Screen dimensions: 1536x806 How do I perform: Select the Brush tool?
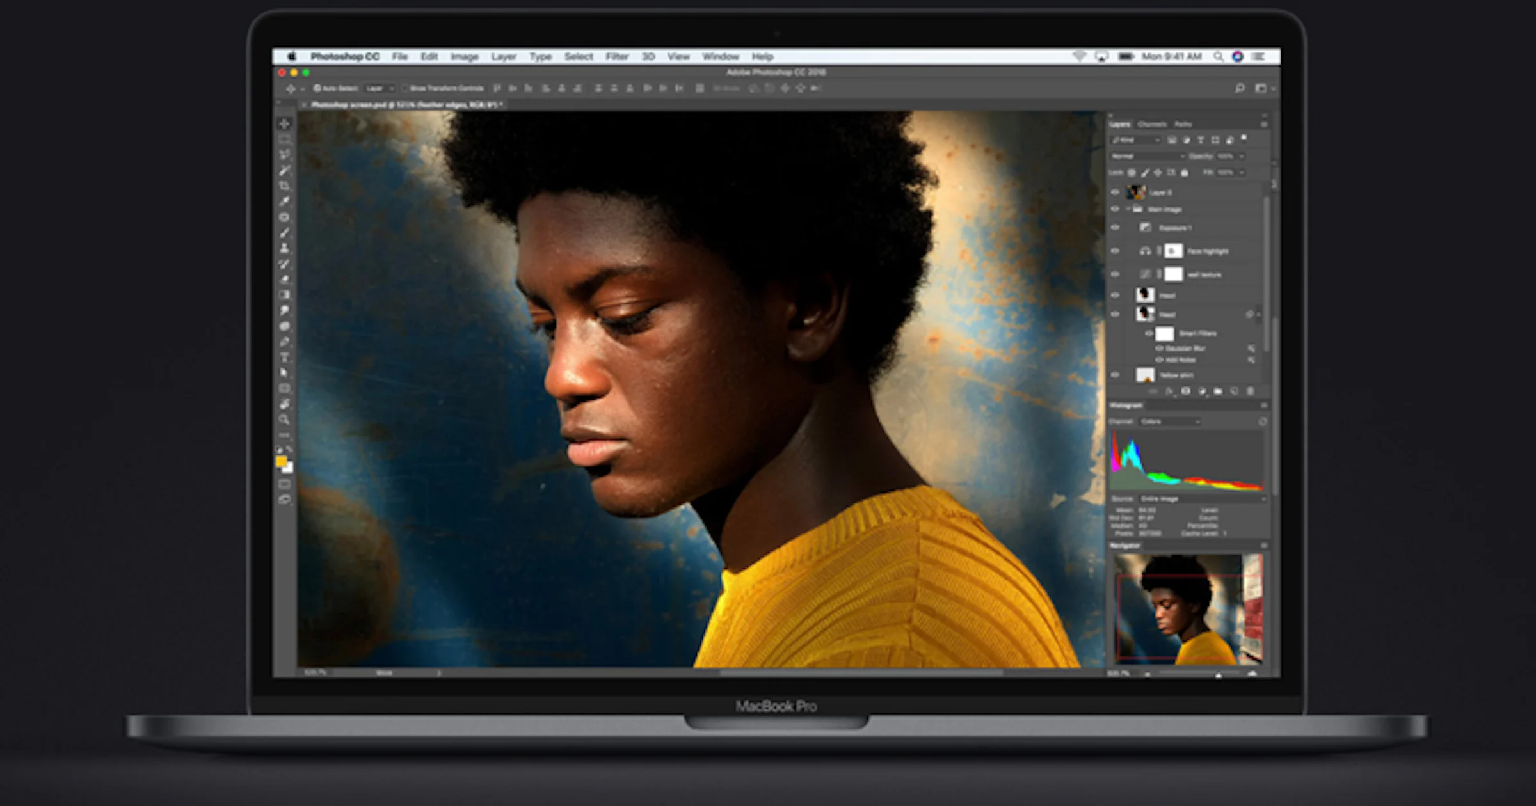coord(285,233)
